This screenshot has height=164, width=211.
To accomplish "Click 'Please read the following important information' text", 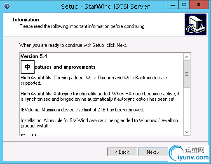I will tap(82, 26).
